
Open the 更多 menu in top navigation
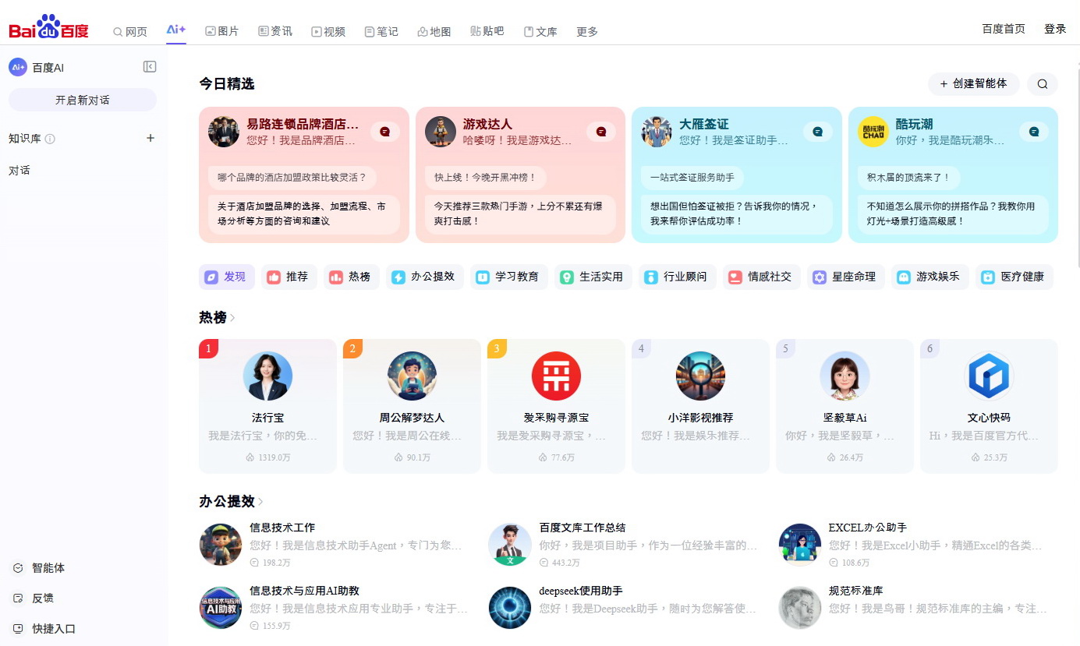[587, 31]
